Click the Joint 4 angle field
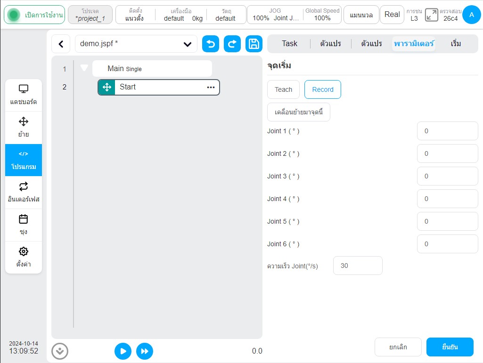Viewport: 483px width, 363px height. pyautogui.click(x=447, y=199)
